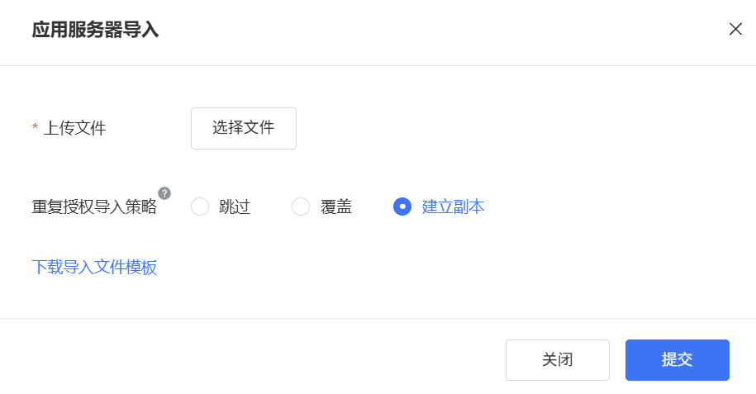Select the 覆盖 radio button

click(x=301, y=206)
